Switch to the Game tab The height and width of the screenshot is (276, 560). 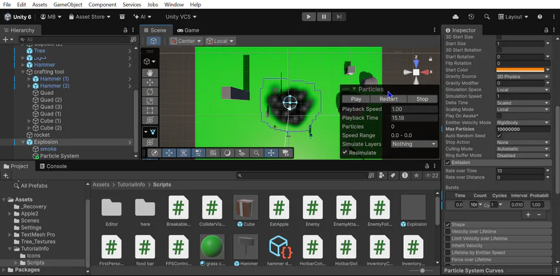pos(188,31)
